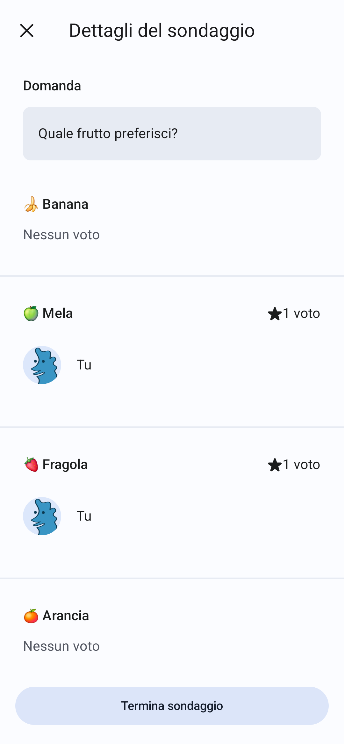The height and width of the screenshot is (744, 344).
Task: Tap "Nessun voto" under Banana
Action: pyautogui.click(x=61, y=235)
